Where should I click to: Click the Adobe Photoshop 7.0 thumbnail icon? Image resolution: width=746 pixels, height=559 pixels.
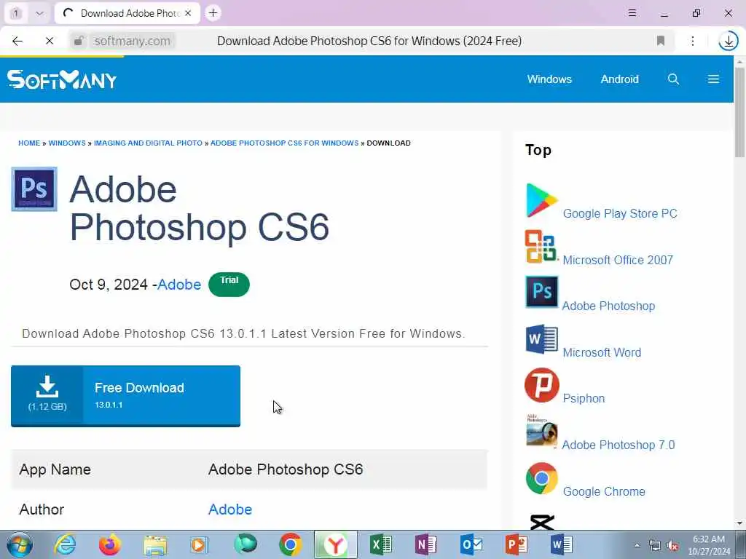click(541, 431)
